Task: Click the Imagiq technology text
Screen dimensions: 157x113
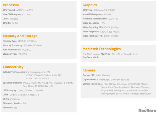Action: [96, 54]
